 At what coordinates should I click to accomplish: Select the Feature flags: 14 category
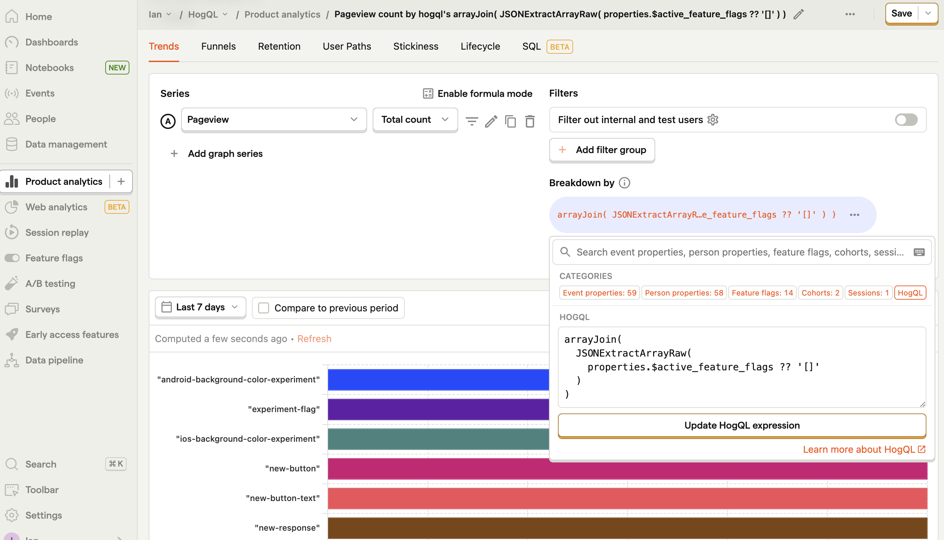[762, 293]
